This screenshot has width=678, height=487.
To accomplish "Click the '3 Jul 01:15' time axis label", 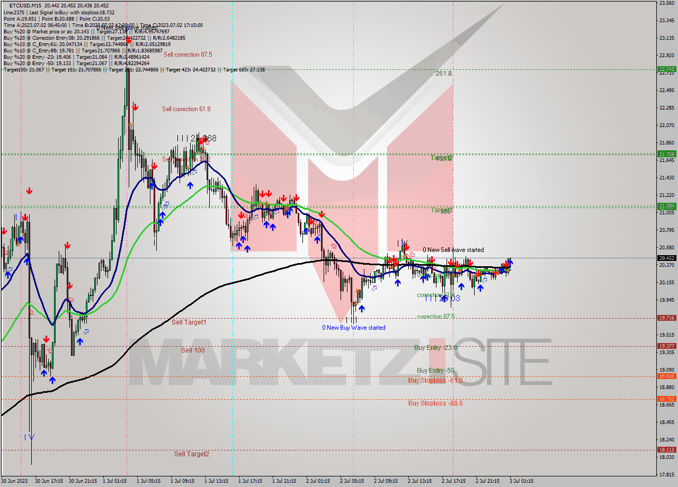I will click(x=521, y=481).
